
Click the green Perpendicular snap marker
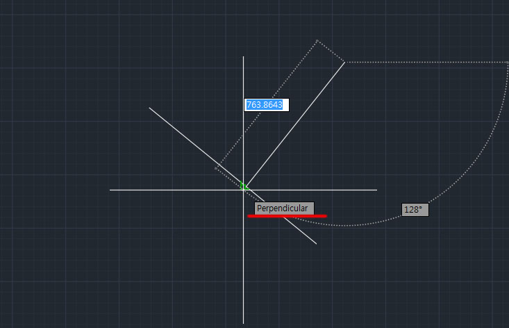click(244, 186)
